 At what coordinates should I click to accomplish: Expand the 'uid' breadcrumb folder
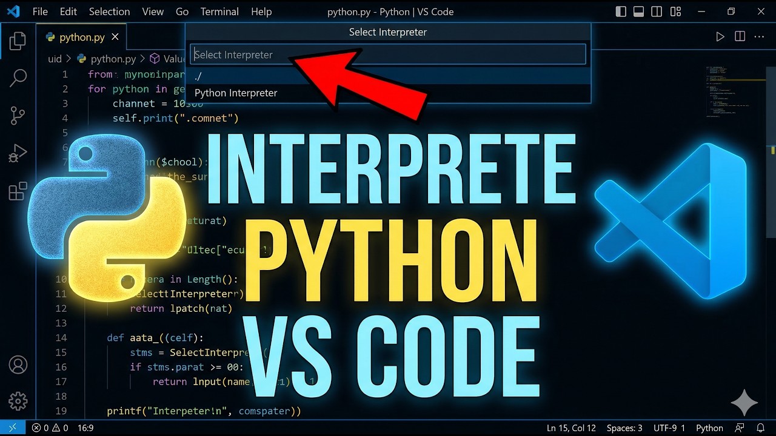[55, 59]
